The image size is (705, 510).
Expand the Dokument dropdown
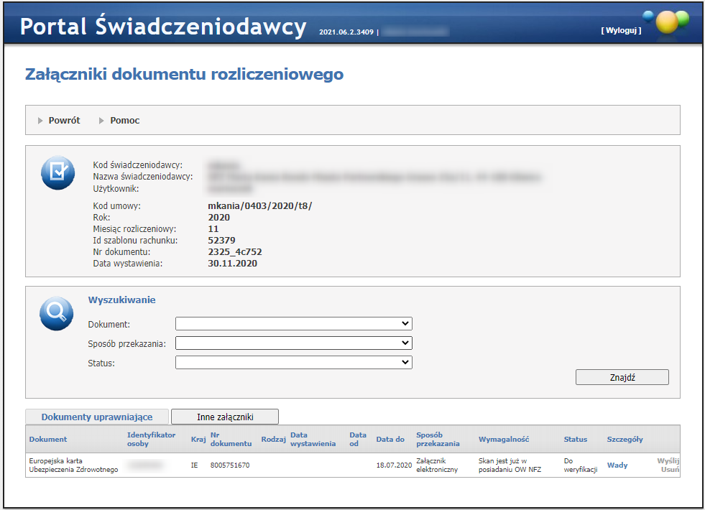(x=293, y=324)
